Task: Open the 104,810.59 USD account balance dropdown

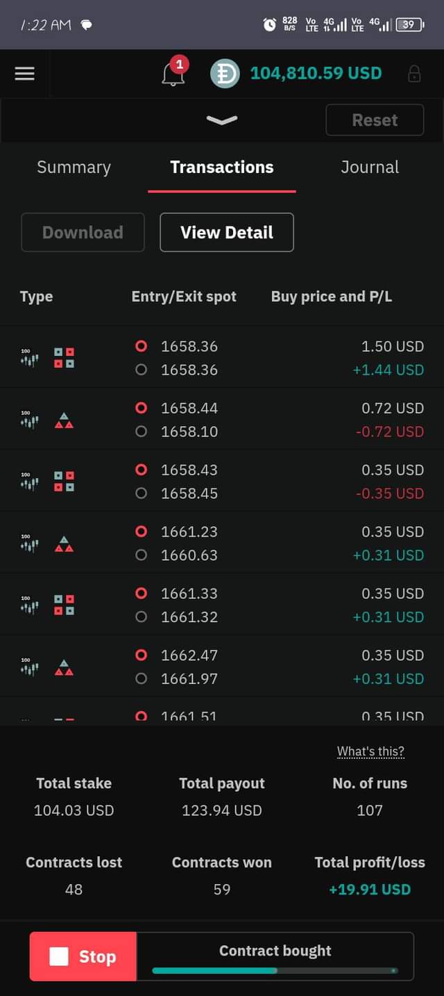Action: tap(316, 73)
